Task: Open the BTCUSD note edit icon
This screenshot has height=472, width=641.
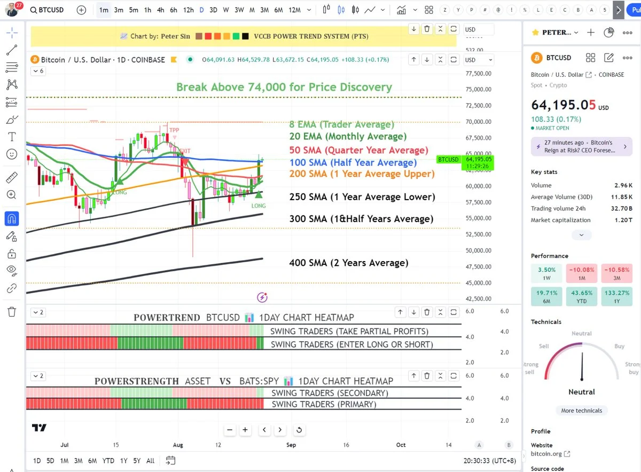Action: coord(609,58)
